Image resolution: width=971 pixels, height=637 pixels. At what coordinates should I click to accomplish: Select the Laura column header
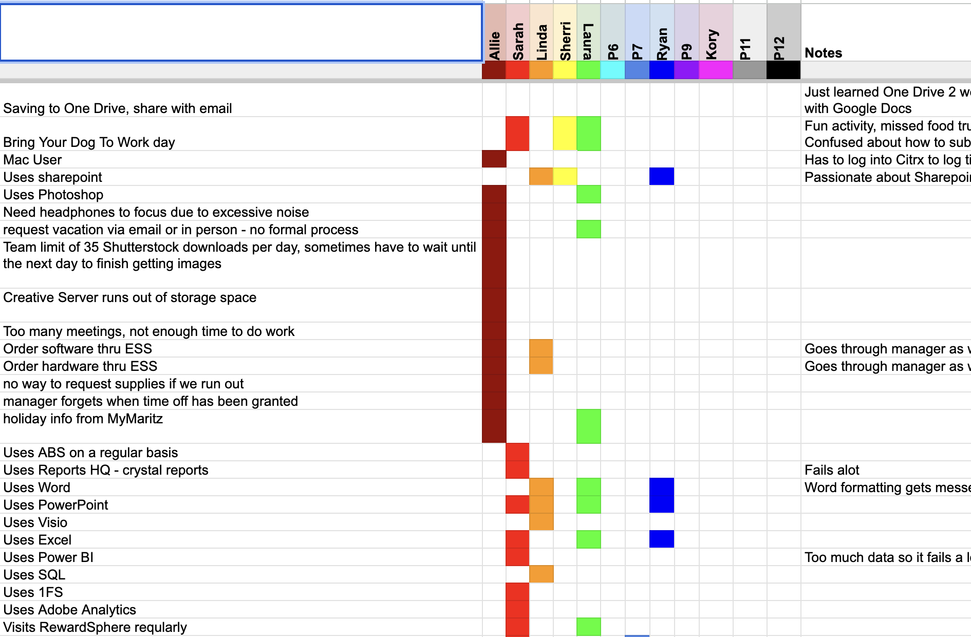coord(589,32)
